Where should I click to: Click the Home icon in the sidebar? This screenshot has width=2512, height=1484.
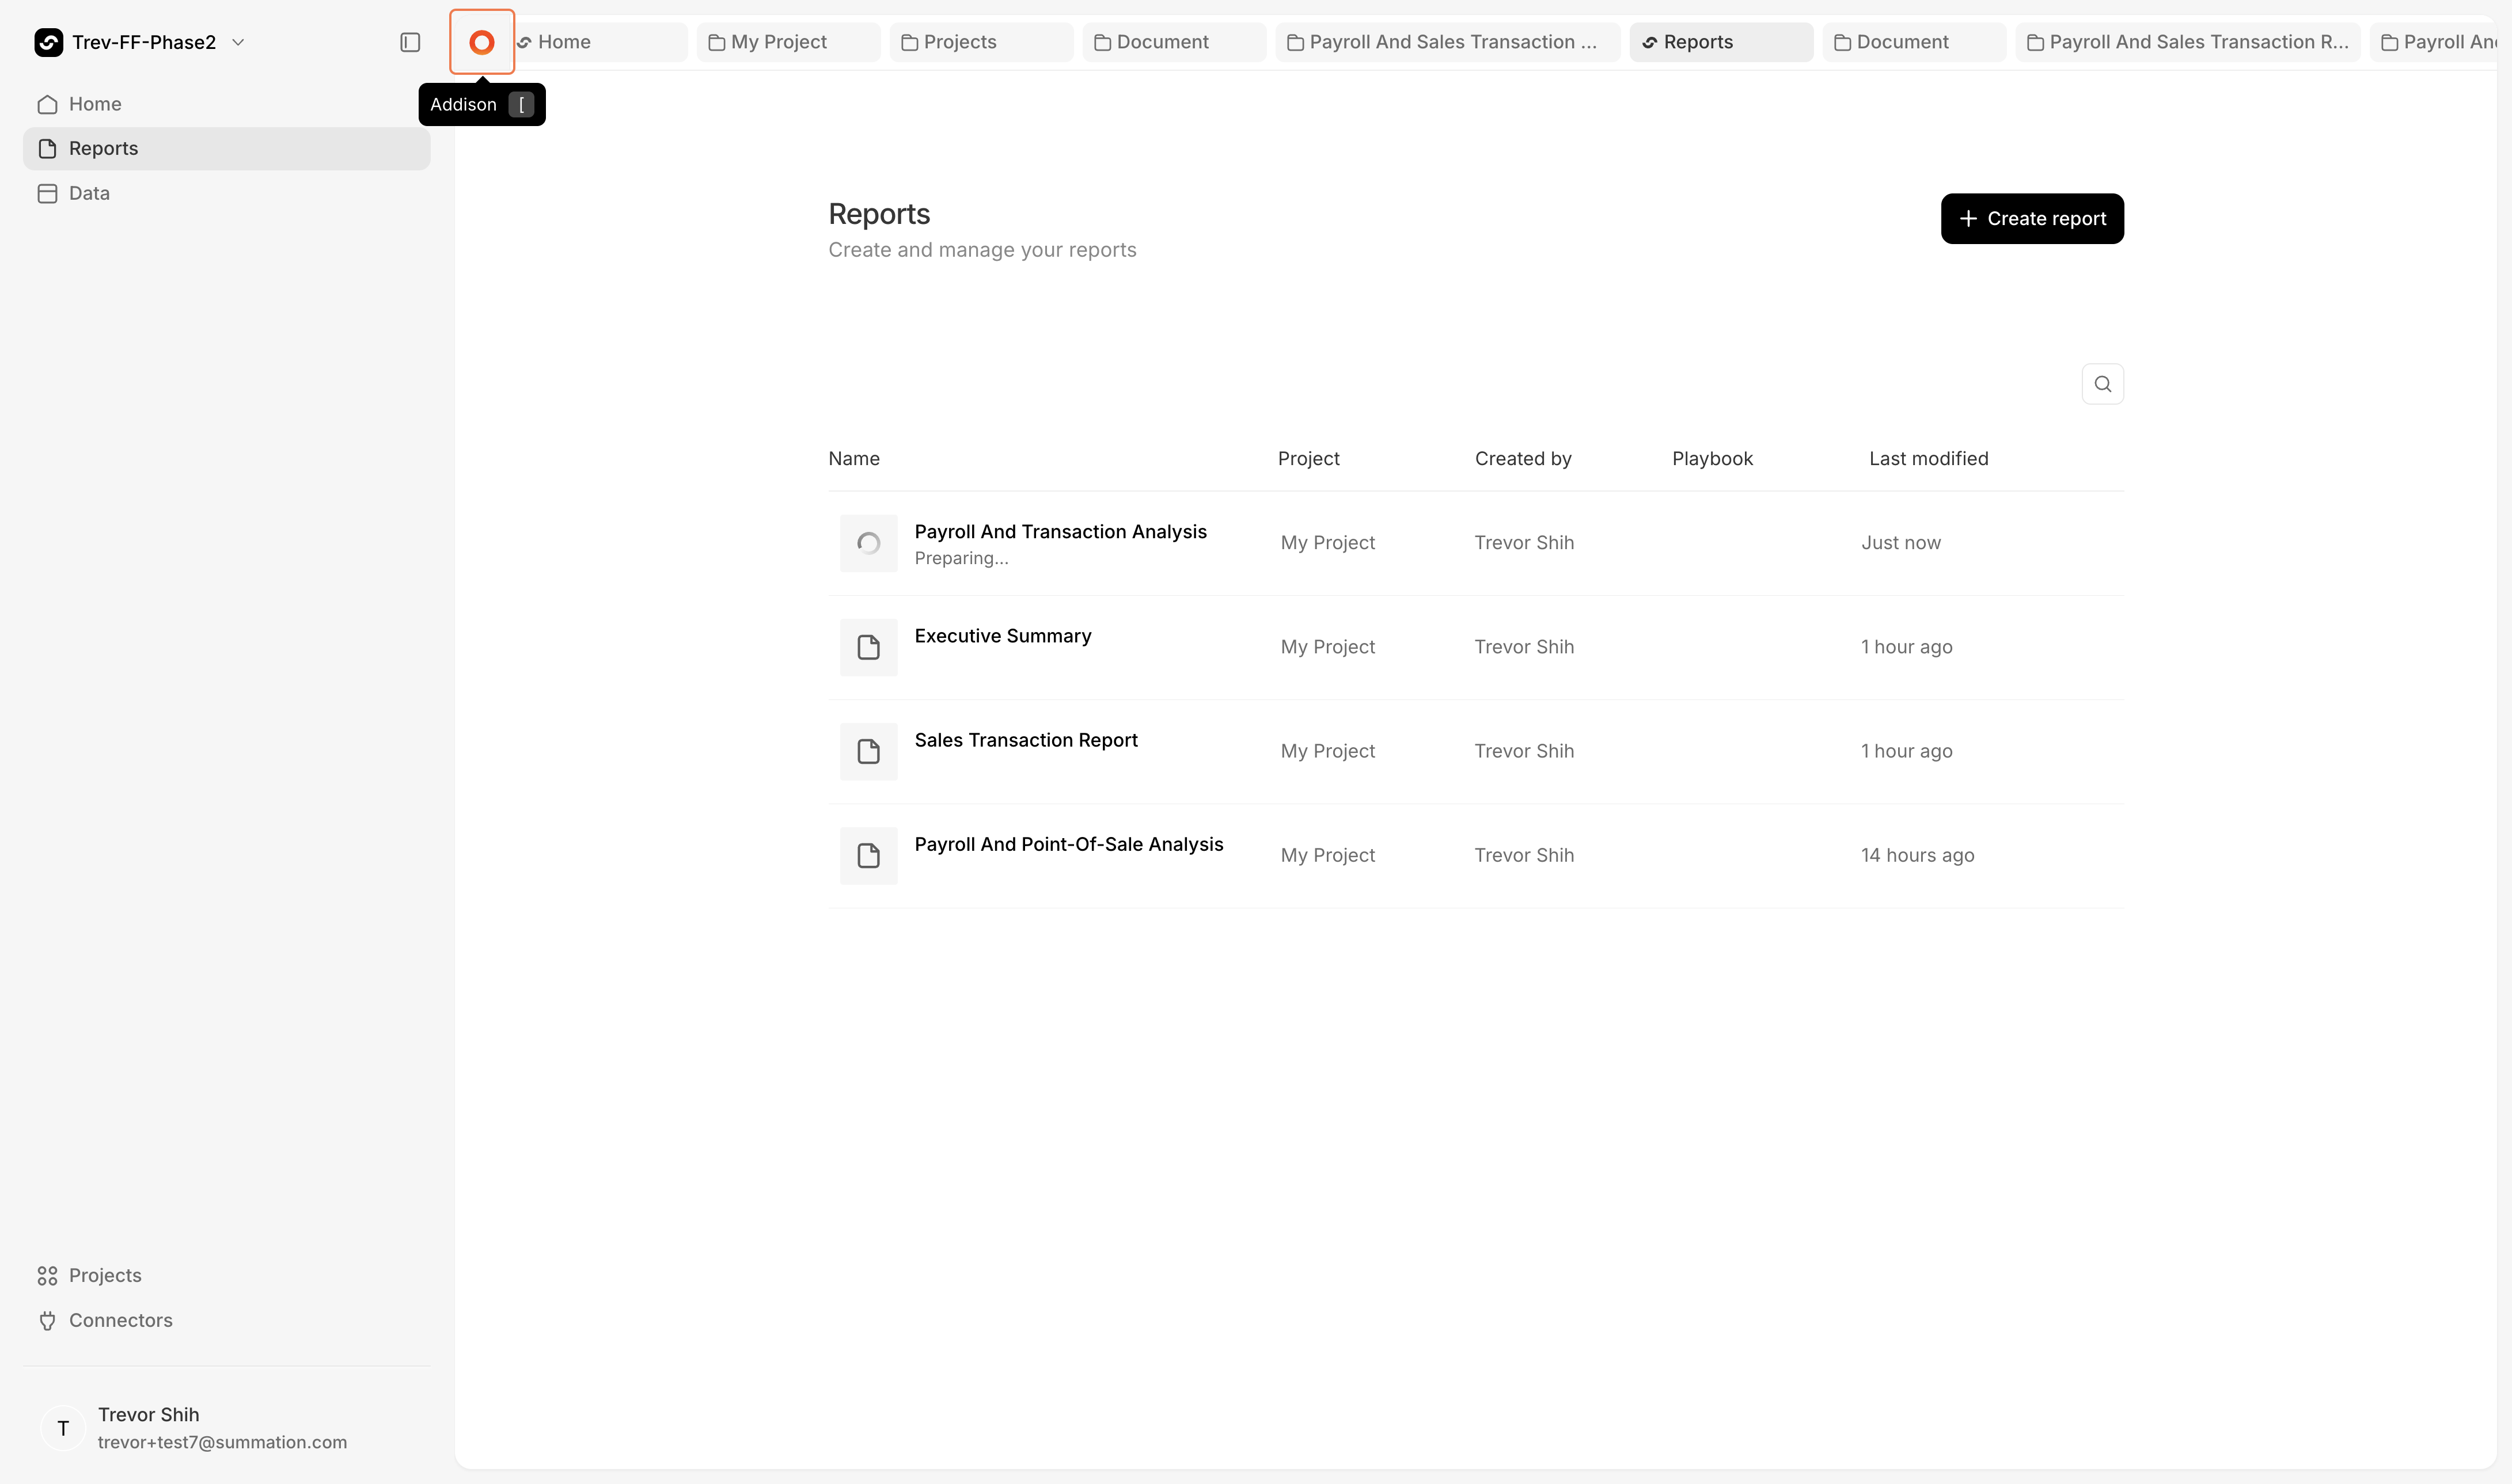47,104
